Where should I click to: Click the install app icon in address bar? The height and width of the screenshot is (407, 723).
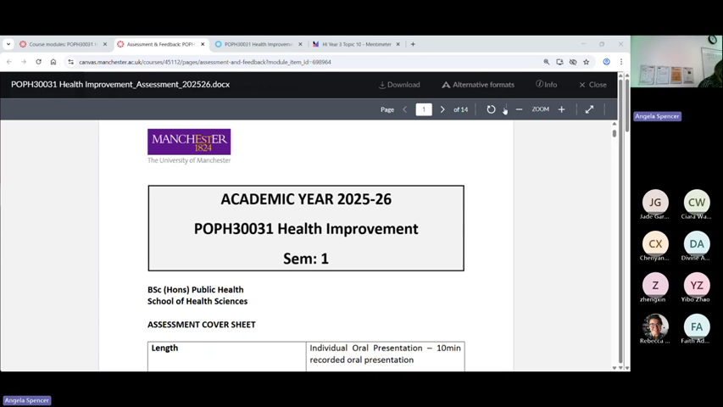(559, 62)
